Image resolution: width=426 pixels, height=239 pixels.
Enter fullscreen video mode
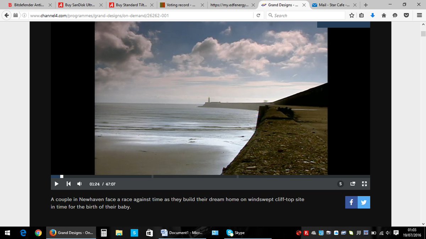coord(364,184)
